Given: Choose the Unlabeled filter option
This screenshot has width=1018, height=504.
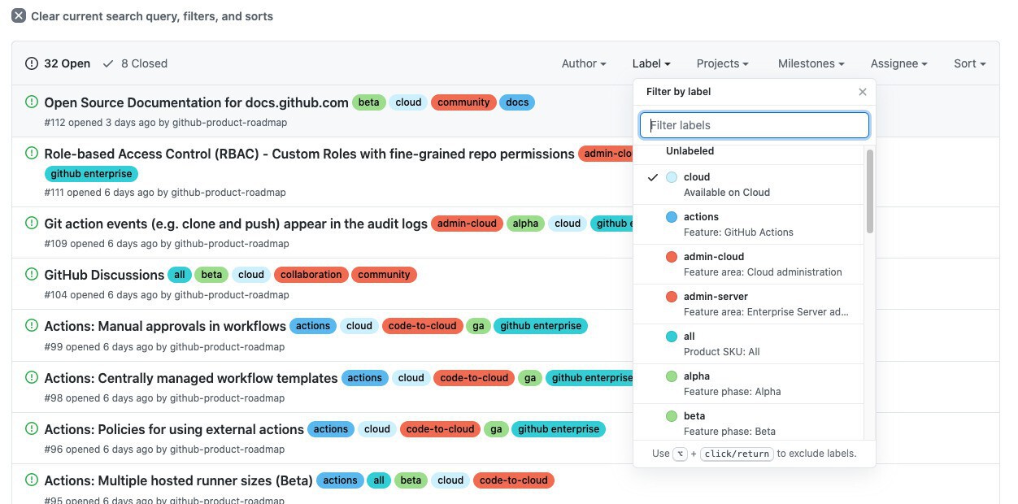Looking at the screenshot, I should [690, 151].
